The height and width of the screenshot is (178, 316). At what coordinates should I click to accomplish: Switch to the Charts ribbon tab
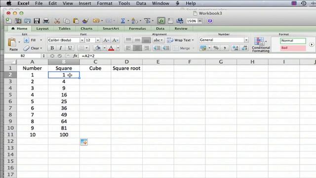(86, 29)
